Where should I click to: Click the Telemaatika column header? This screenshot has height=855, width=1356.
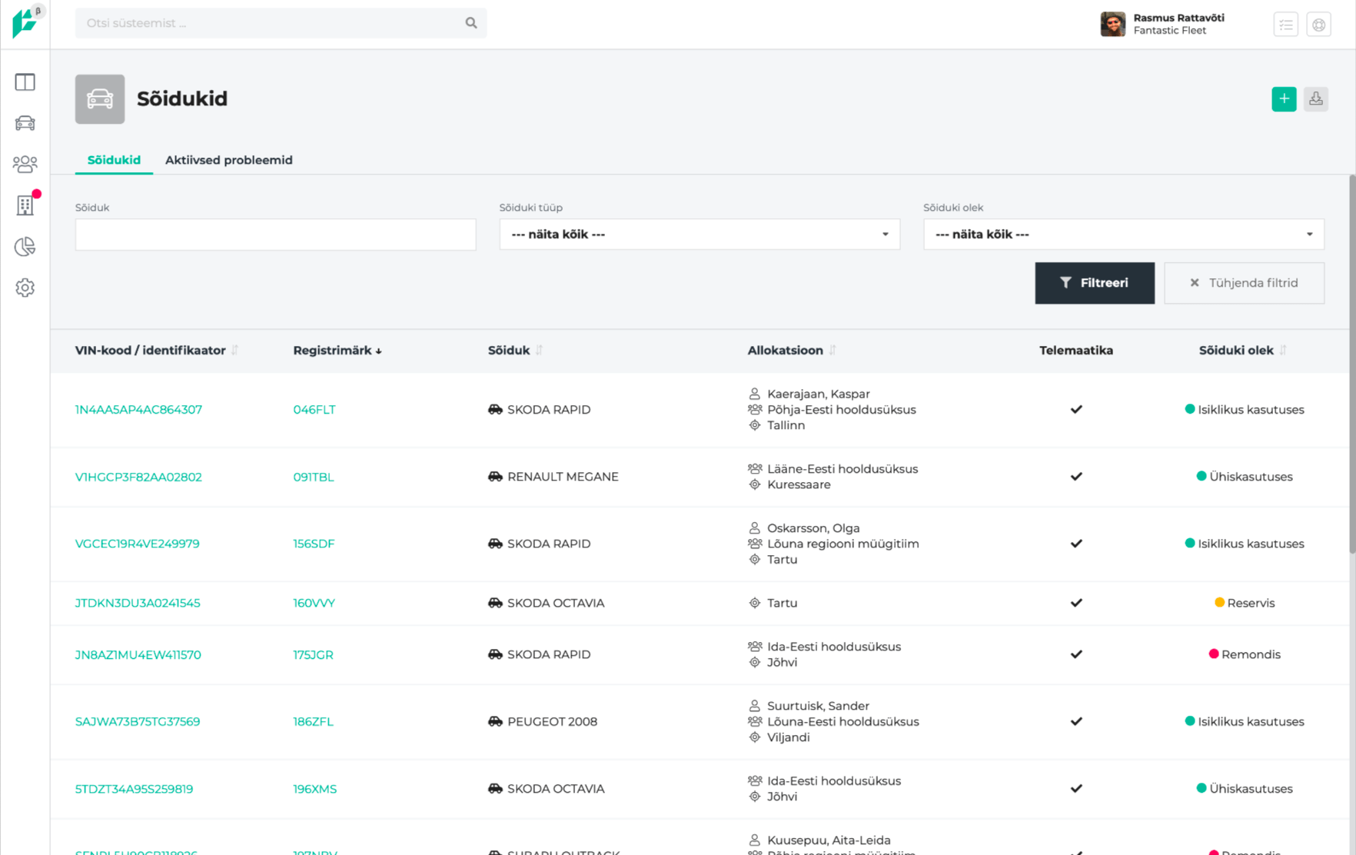[1076, 350]
